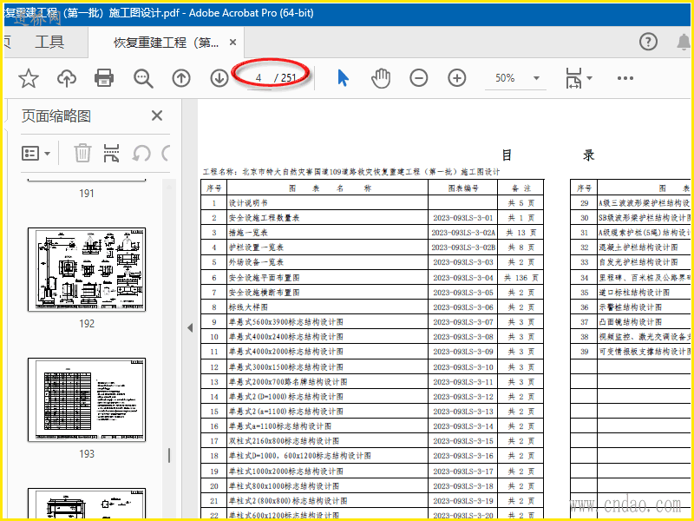Collapse navigation pane with left triangle
The height and width of the screenshot is (521, 694).
(190, 328)
